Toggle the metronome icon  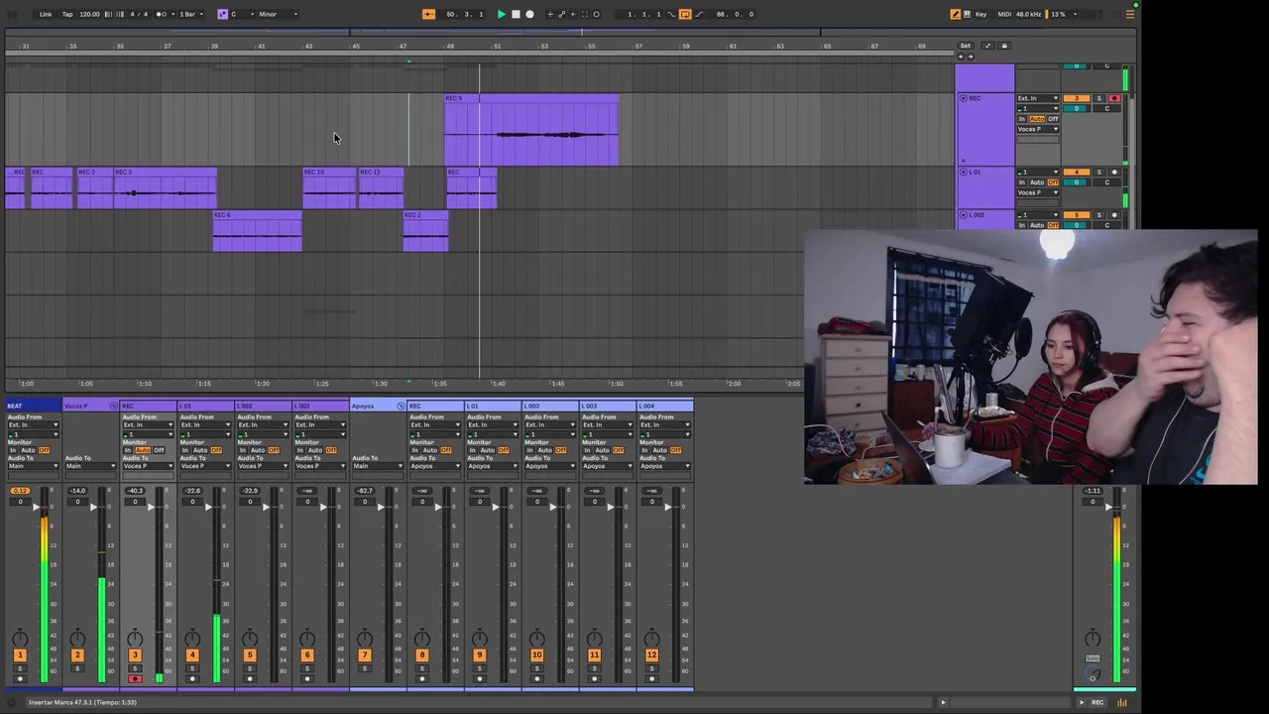click(x=163, y=14)
